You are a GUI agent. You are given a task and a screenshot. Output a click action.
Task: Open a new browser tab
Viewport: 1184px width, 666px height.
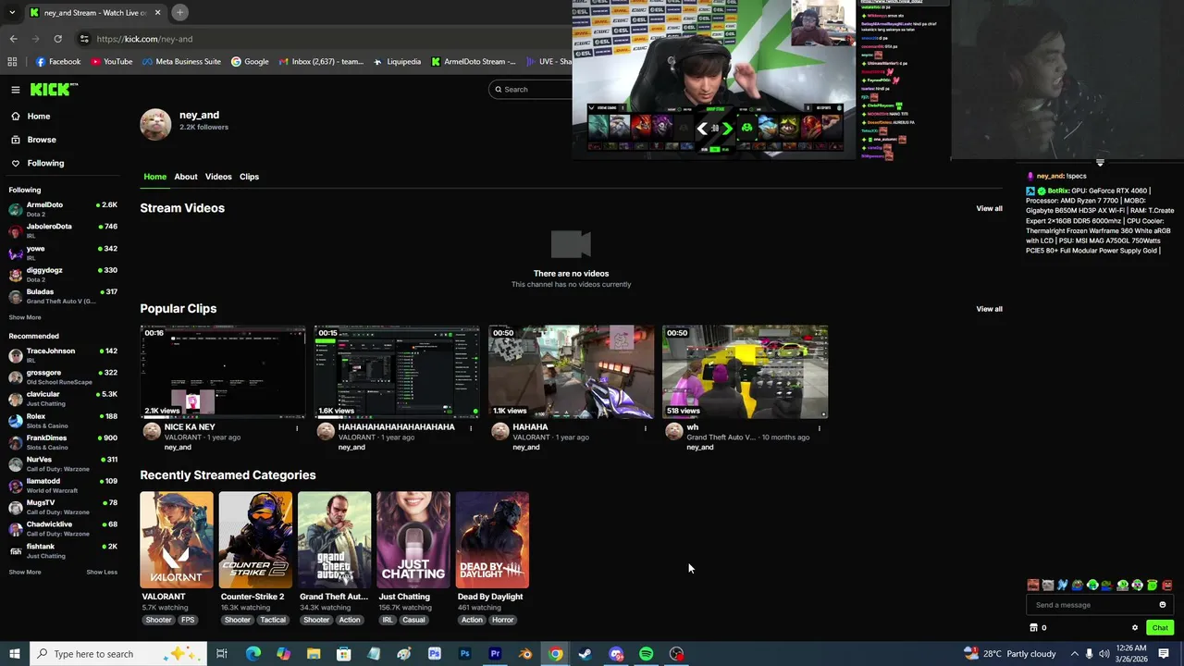[x=180, y=12]
